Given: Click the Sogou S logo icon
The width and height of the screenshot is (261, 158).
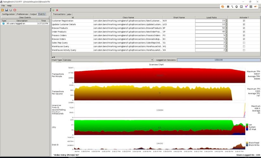Looking at the screenshot, I should [223, 7].
